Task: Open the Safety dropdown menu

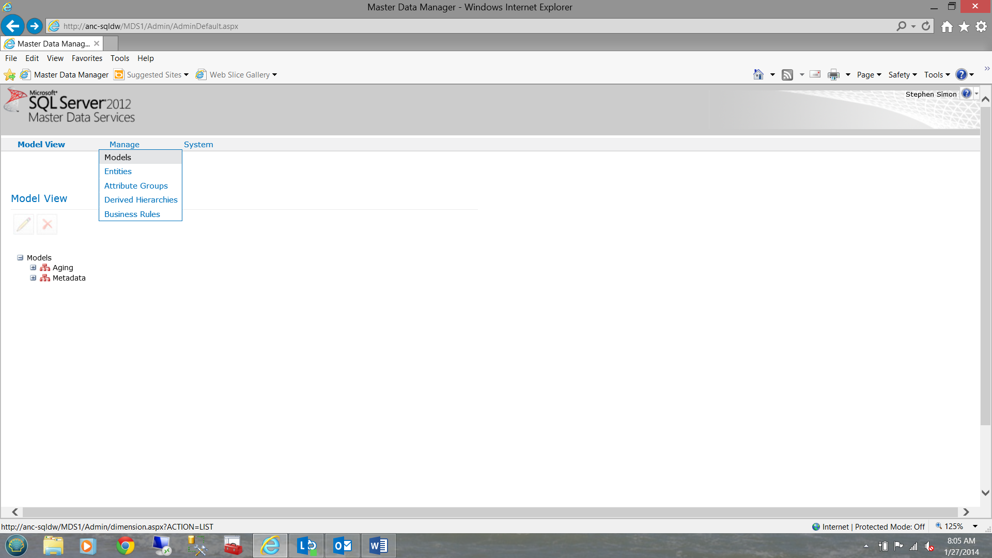Action: 902,75
